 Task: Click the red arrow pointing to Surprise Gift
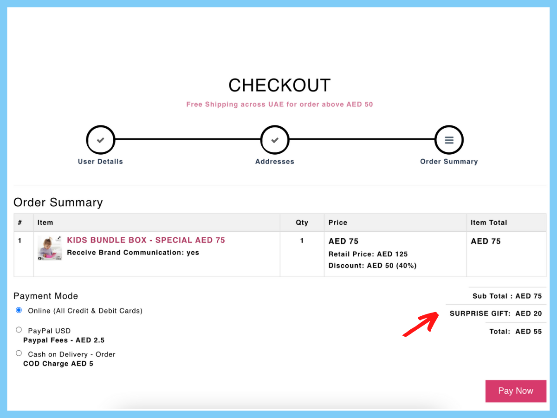point(420,324)
